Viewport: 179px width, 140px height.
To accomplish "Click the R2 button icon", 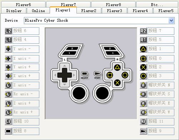I will 143,31.
